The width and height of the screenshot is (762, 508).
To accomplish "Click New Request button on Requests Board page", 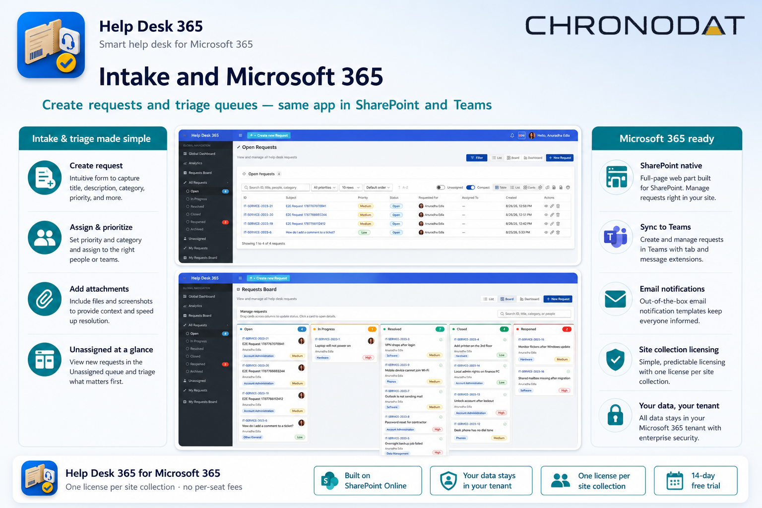I will (x=558, y=299).
